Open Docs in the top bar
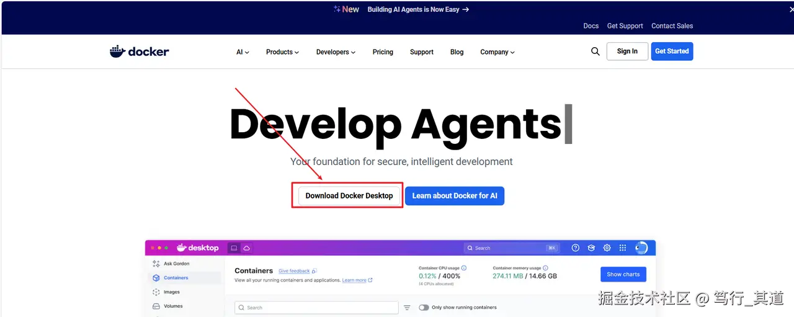 pos(591,26)
